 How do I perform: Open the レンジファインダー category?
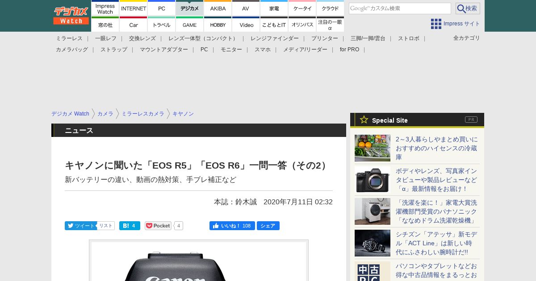tap(275, 38)
